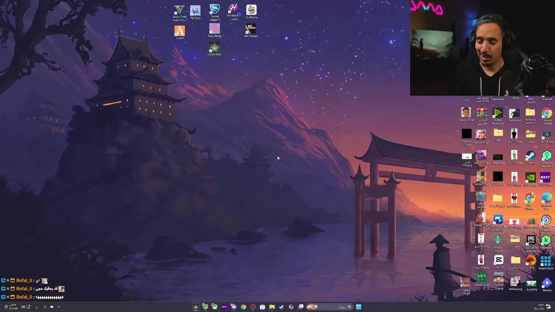This screenshot has height=312, width=555.
Task: Focus the taskbar search box
Action: coord(330,307)
